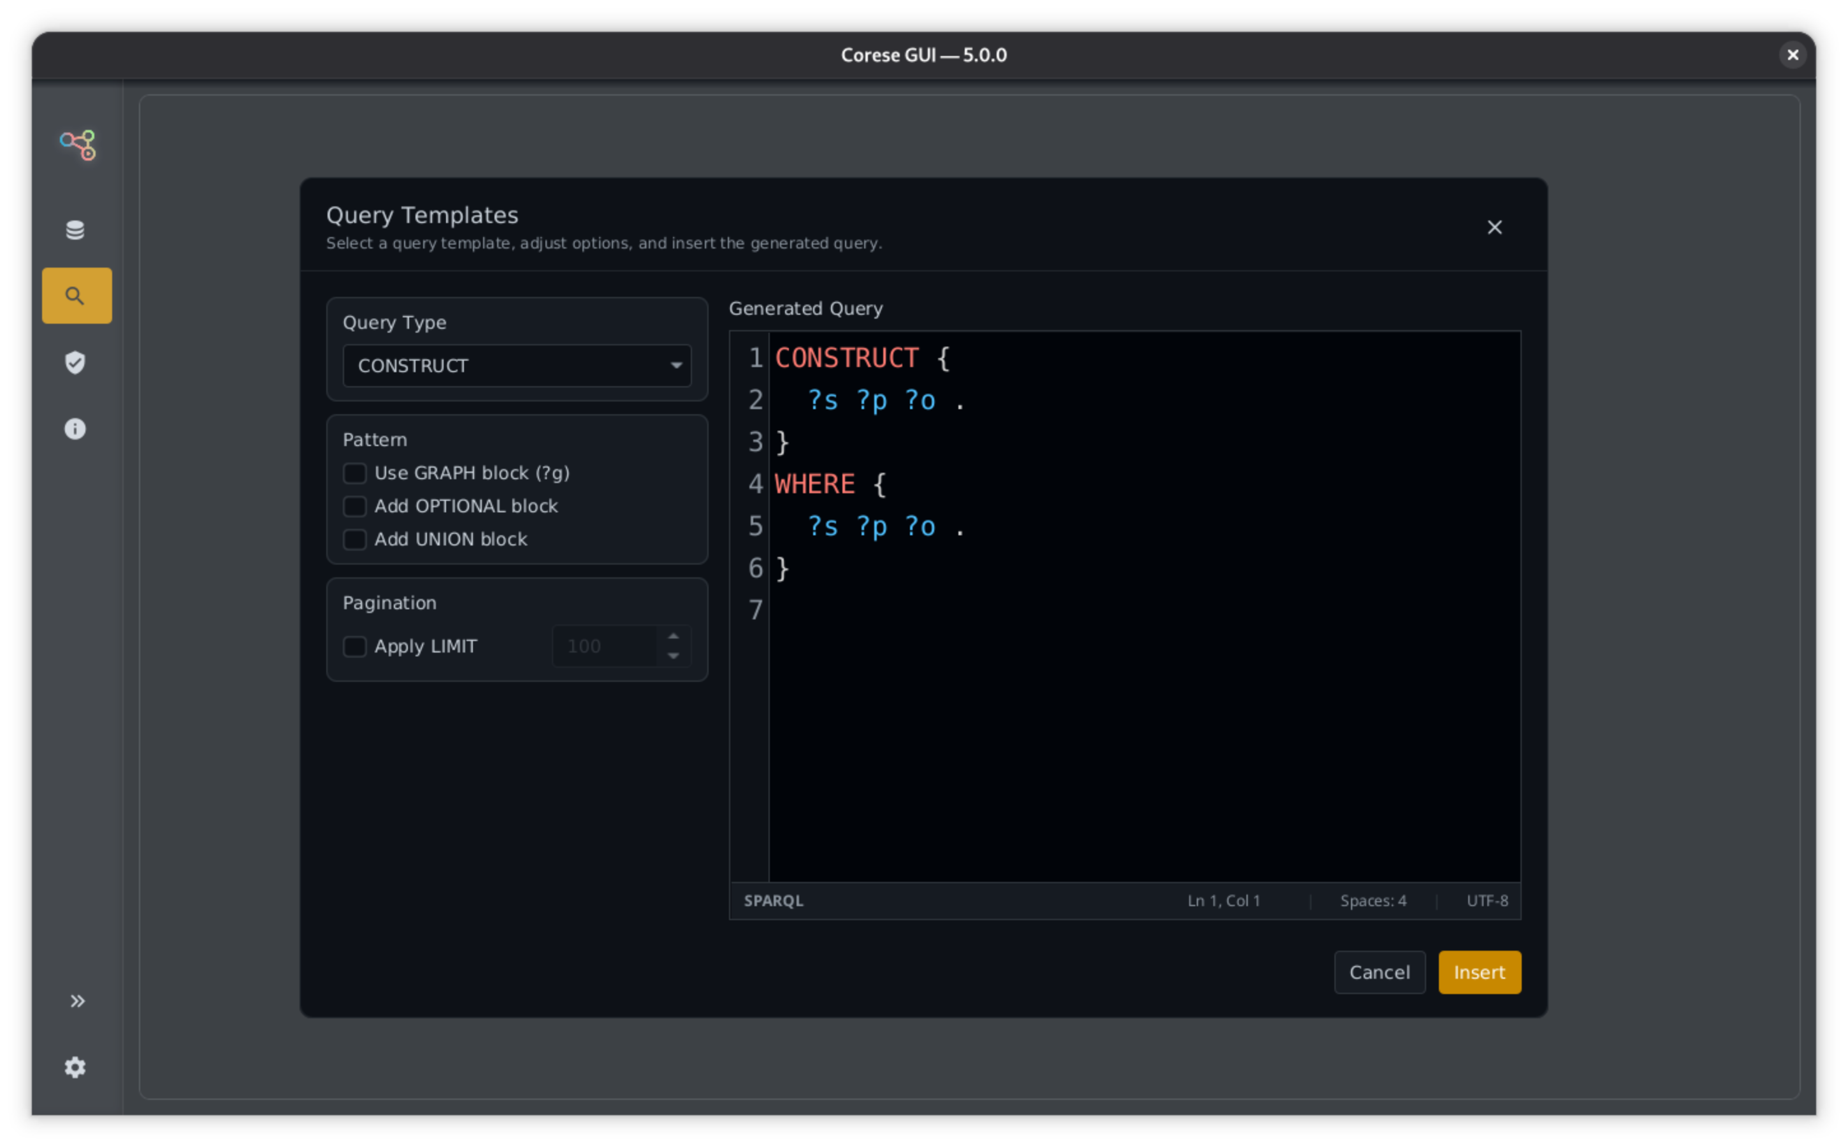Check the Add OPTIONAL block option
Image resolution: width=1848 pixels, height=1147 pixels.
354,506
